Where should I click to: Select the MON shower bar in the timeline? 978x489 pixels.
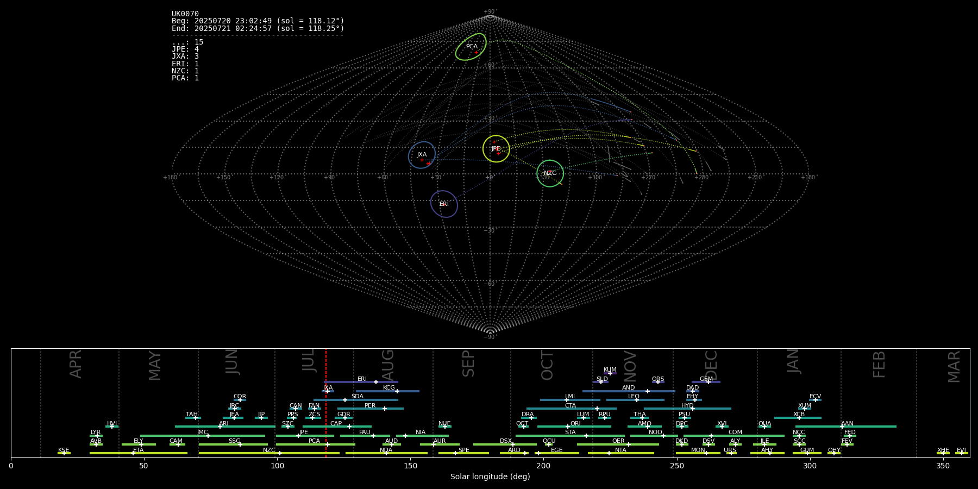pos(698,453)
